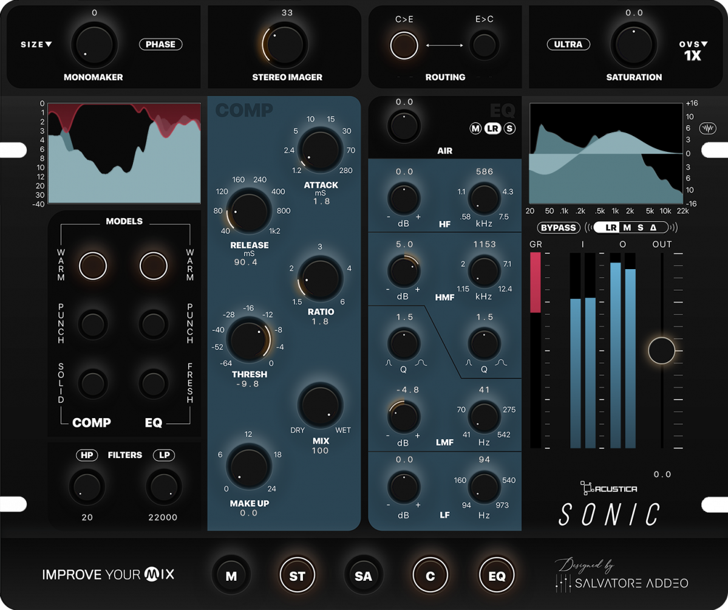The height and width of the screenshot is (610, 728).
Task: Switch EQ to LR channel mode
Action: pyautogui.click(x=492, y=129)
